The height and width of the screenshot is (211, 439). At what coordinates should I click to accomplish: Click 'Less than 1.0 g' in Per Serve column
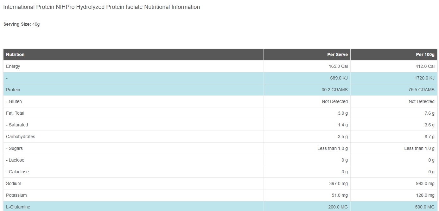(333, 148)
